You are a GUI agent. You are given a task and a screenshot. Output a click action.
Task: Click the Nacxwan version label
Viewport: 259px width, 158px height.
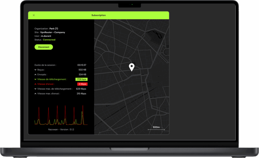(61, 129)
